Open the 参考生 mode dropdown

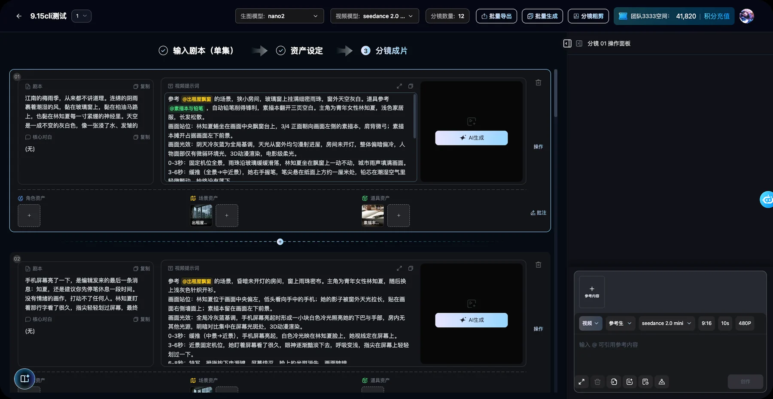click(x=620, y=323)
